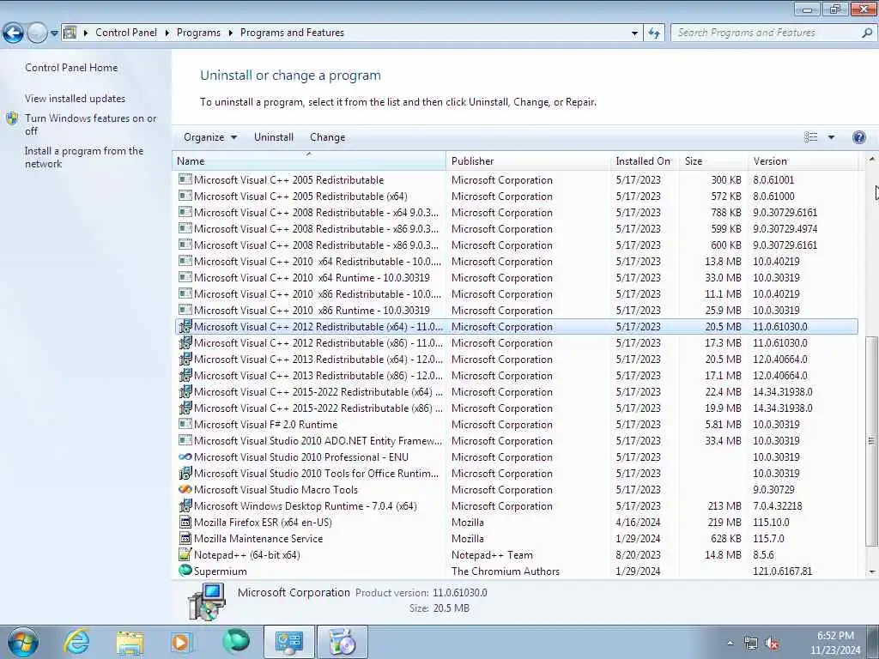Click Programs in the breadcrumb
Image resolution: width=879 pixels, height=659 pixels.
[198, 33]
